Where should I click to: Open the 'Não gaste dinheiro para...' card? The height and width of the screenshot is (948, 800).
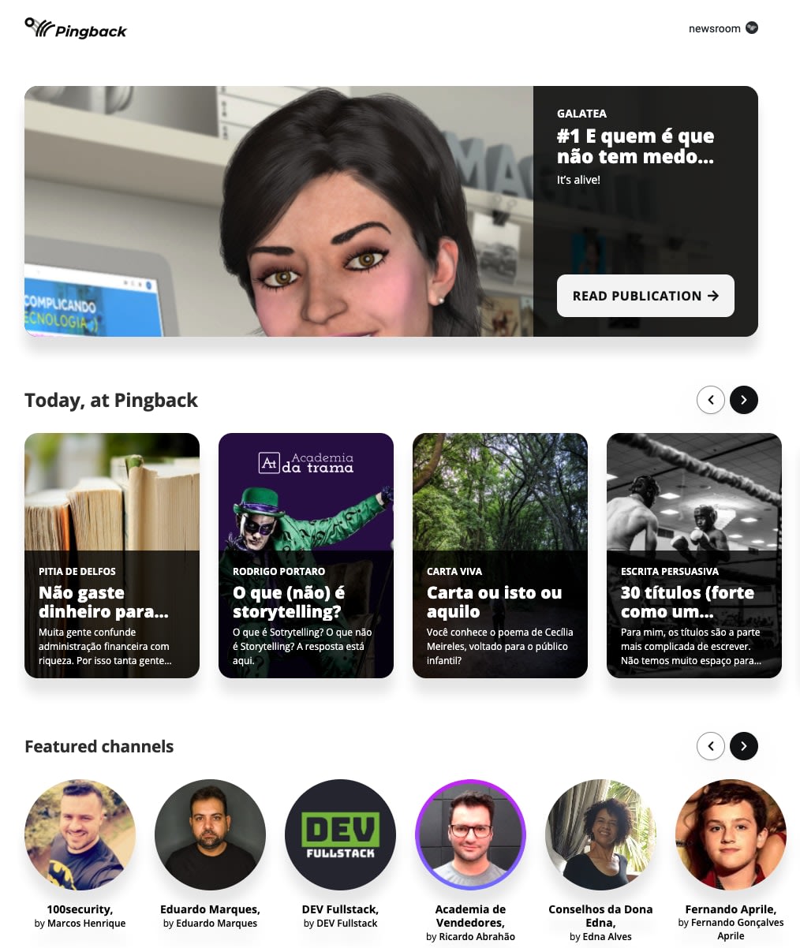coord(112,555)
